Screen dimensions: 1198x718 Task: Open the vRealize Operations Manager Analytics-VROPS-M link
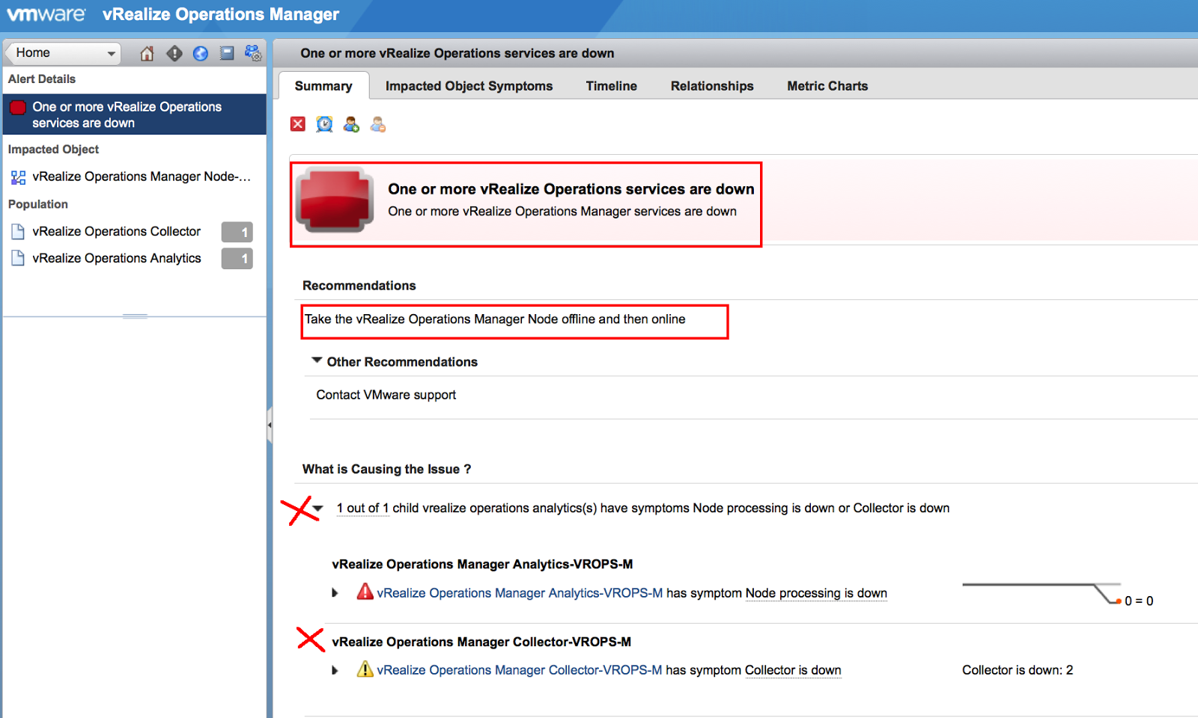point(520,593)
